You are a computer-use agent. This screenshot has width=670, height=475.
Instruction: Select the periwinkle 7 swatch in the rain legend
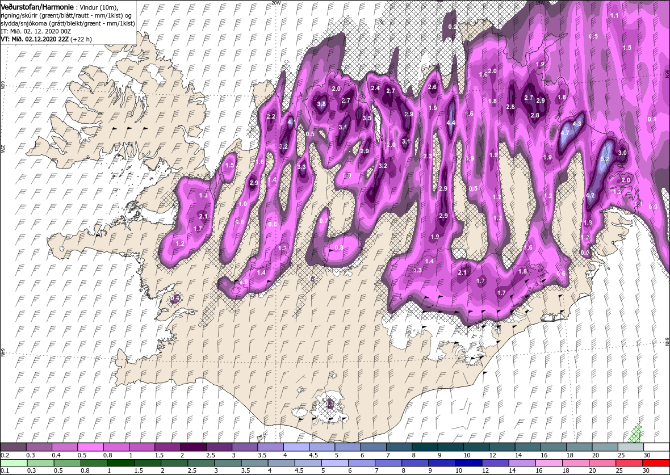[x=388, y=464]
